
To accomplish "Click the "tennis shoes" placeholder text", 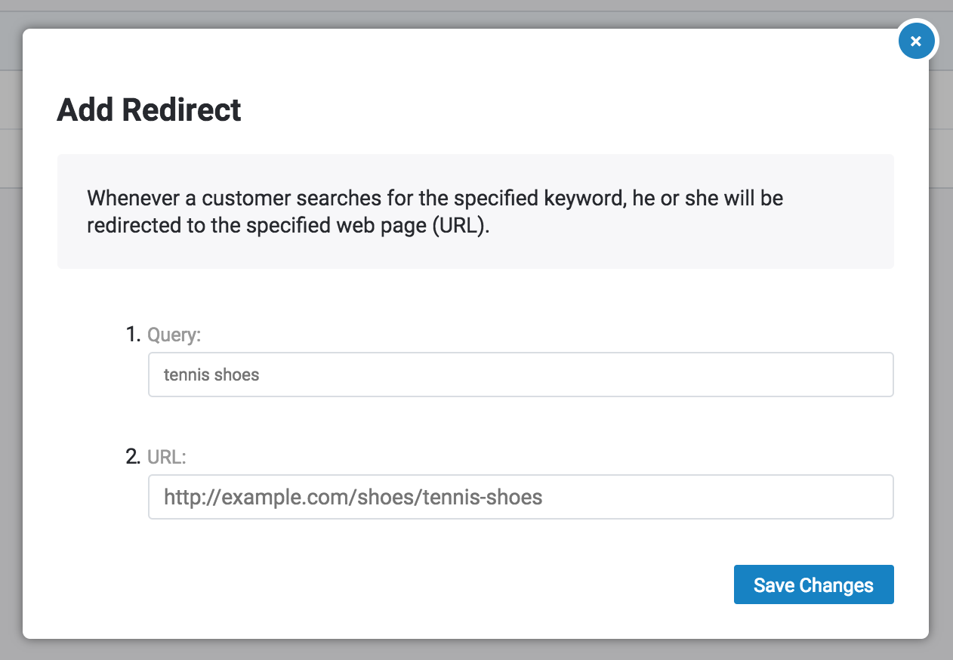I will pyautogui.click(x=211, y=375).
